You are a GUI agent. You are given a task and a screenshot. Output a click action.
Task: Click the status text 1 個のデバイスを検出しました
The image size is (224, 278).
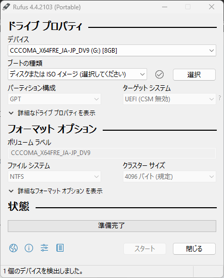[x=43, y=271]
